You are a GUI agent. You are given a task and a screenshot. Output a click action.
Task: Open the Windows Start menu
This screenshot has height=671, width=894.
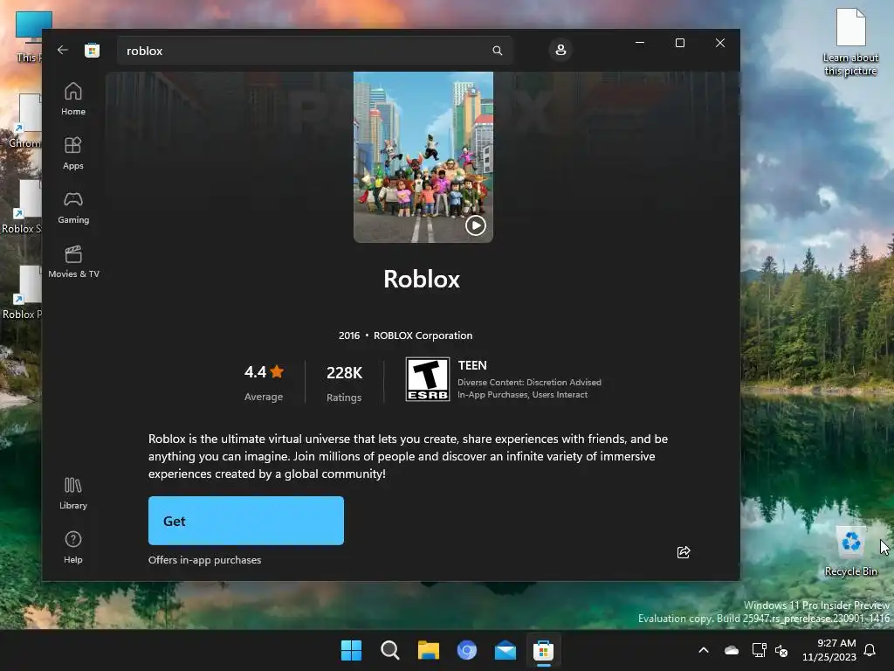click(x=351, y=650)
